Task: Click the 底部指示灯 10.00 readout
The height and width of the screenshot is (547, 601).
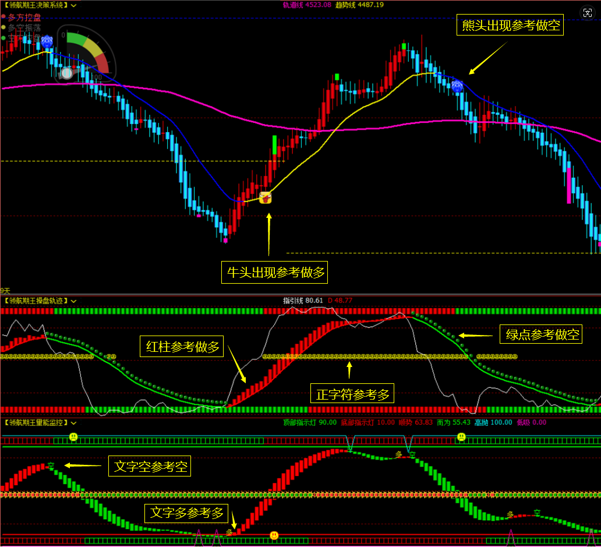Action: (x=367, y=423)
